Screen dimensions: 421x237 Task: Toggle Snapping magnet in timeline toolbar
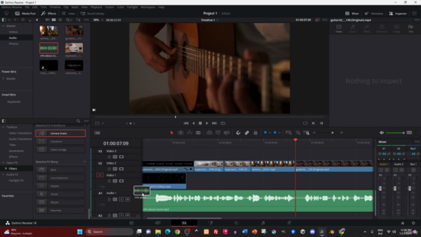point(238,133)
